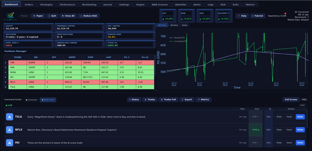Switch Command Center to News Feed
The height and width of the screenshot is (151, 312).
tap(48, 100)
